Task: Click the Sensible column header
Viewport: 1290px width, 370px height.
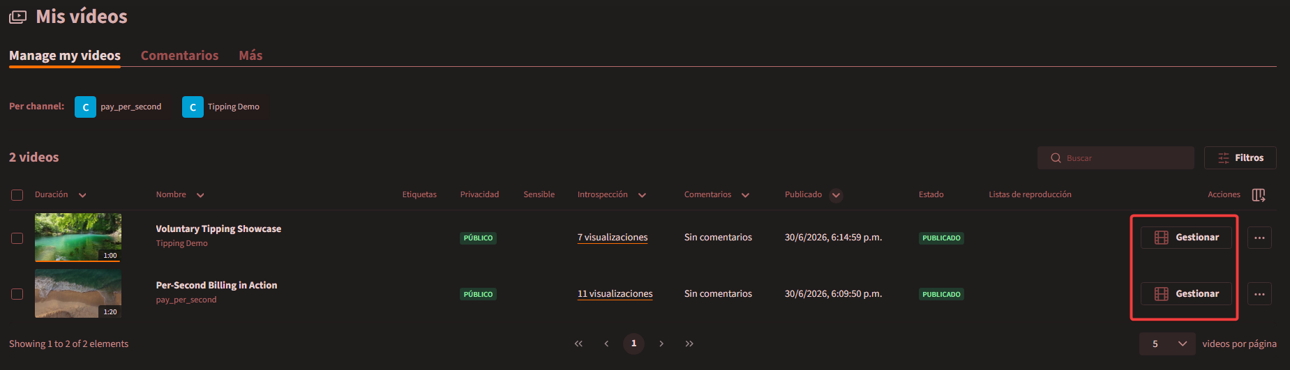Action: [539, 195]
